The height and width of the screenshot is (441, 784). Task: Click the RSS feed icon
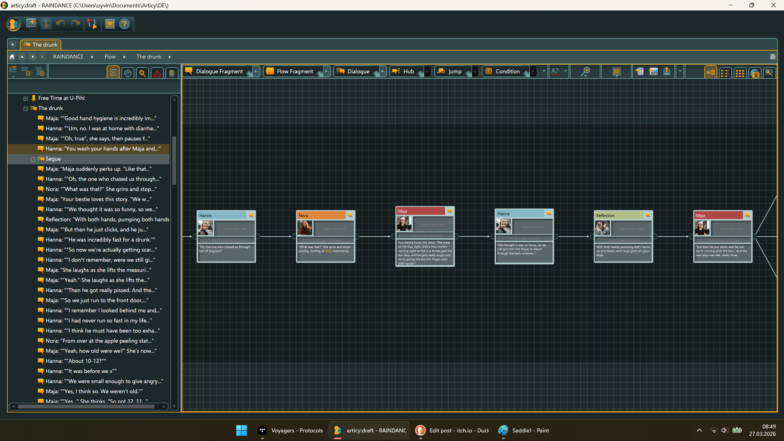773,57
